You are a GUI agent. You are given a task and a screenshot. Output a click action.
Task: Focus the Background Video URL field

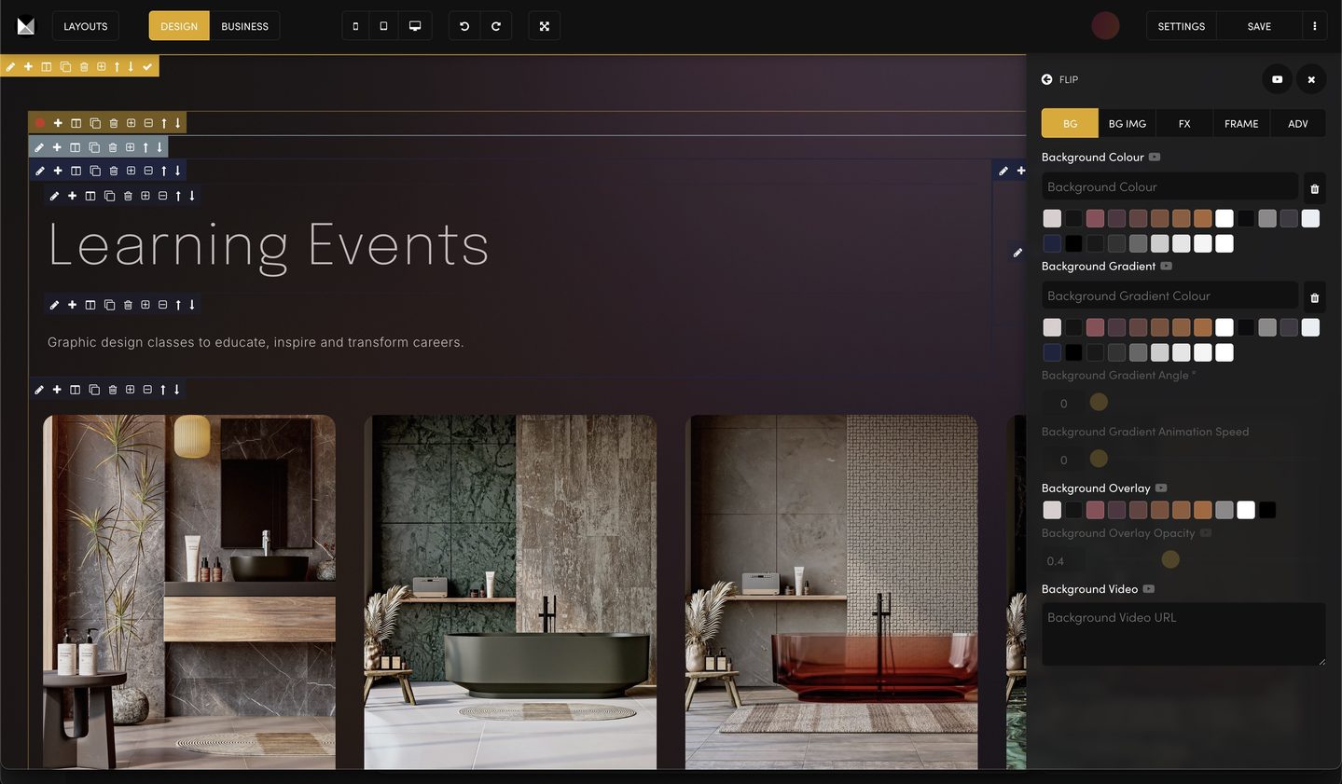1183,634
